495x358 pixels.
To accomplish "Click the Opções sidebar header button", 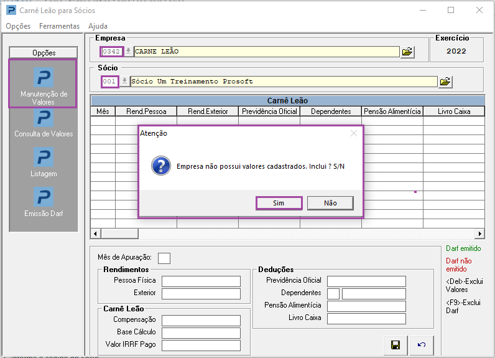I will 44,52.
